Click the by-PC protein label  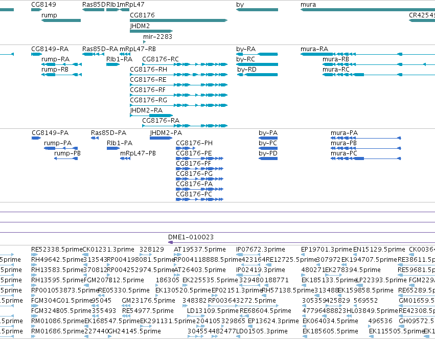[268, 143]
